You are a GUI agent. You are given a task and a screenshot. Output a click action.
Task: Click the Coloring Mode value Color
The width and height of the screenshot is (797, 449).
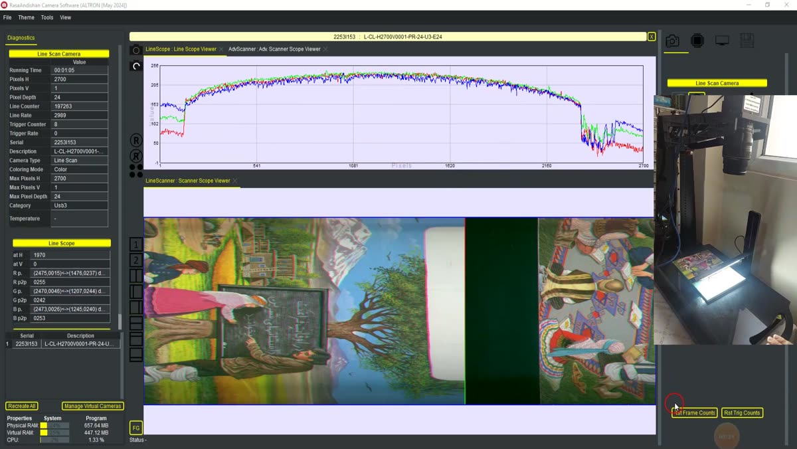coord(80,169)
